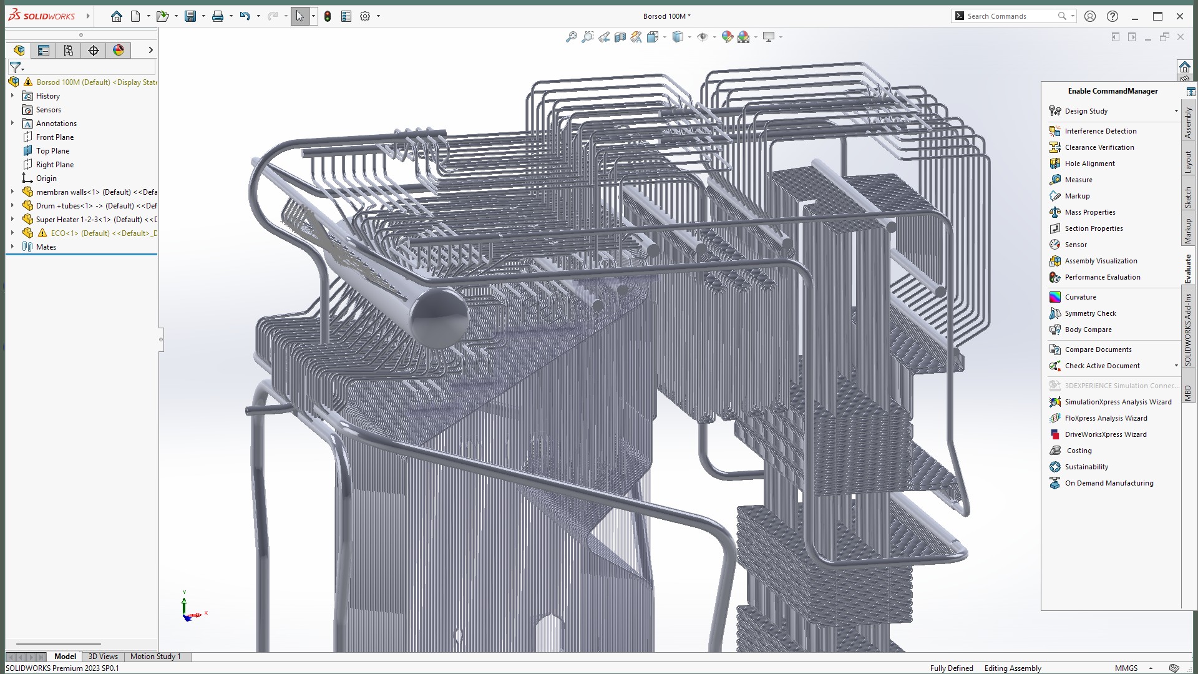
Task: Activate the Section View tool
Action: [620, 37]
